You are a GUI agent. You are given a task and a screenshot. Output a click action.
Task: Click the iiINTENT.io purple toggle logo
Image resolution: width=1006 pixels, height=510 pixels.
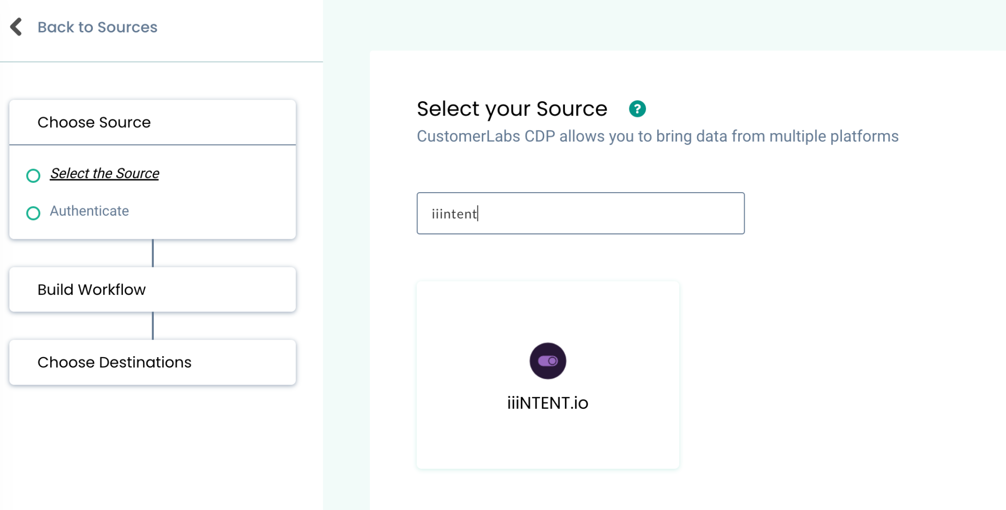click(x=548, y=361)
